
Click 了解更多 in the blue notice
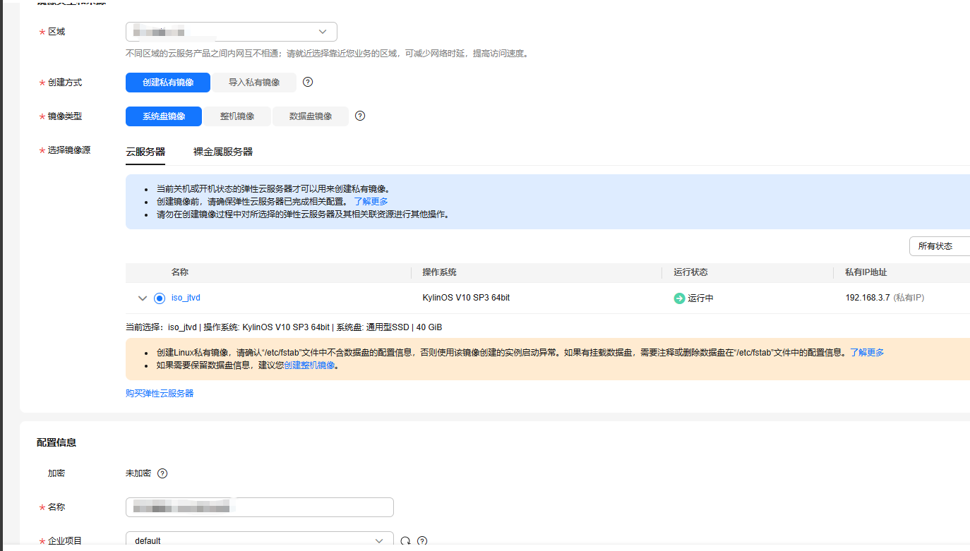pos(371,201)
